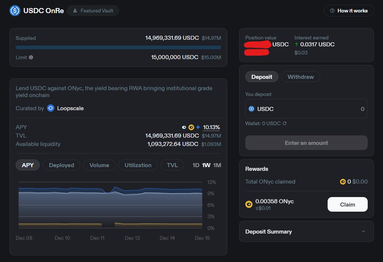Click the 14,969,331.69 USDC supplied value
383x262 pixels.
pos(172,38)
